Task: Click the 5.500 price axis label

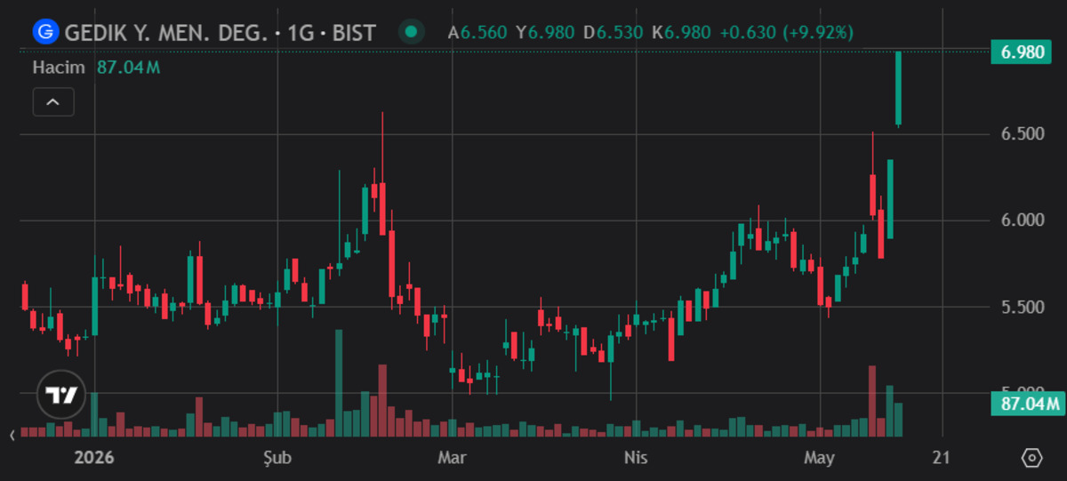Action: click(x=1023, y=308)
